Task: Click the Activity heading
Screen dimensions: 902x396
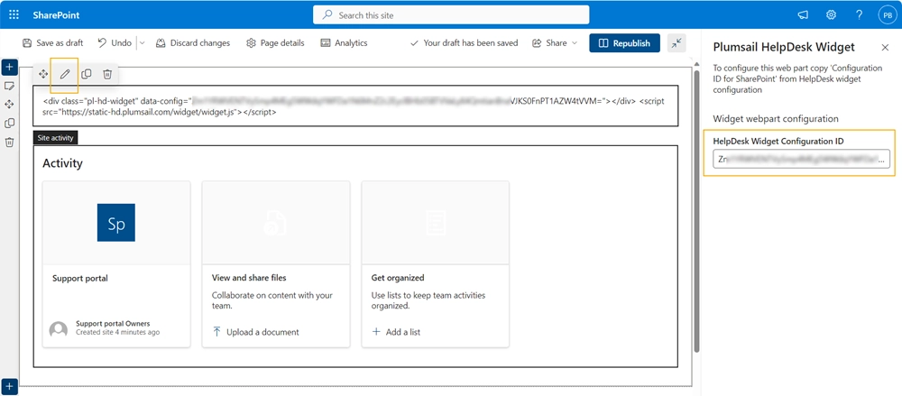Action: (63, 163)
